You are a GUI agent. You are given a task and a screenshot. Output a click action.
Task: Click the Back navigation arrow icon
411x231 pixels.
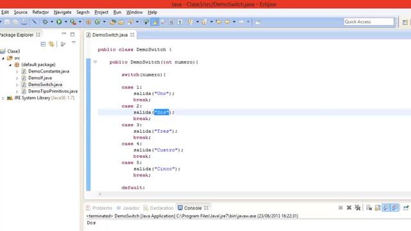point(227,22)
